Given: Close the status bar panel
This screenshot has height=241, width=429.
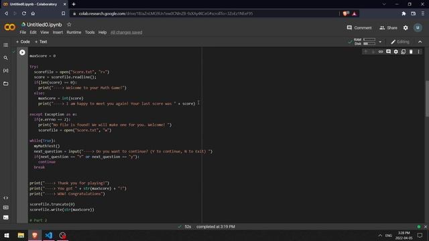Looking at the screenshot, I should pyautogui.click(x=426, y=227).
